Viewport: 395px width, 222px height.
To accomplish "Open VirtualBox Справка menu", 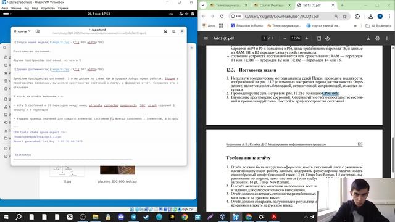I will (63, 8).
